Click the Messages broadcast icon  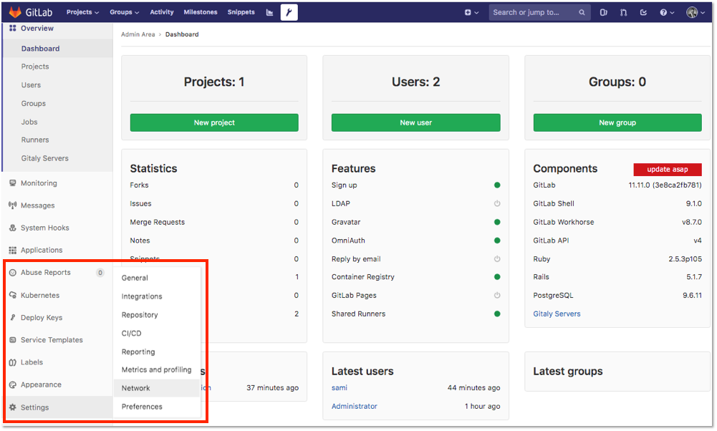pyautogui.click(x=13, y=205)
